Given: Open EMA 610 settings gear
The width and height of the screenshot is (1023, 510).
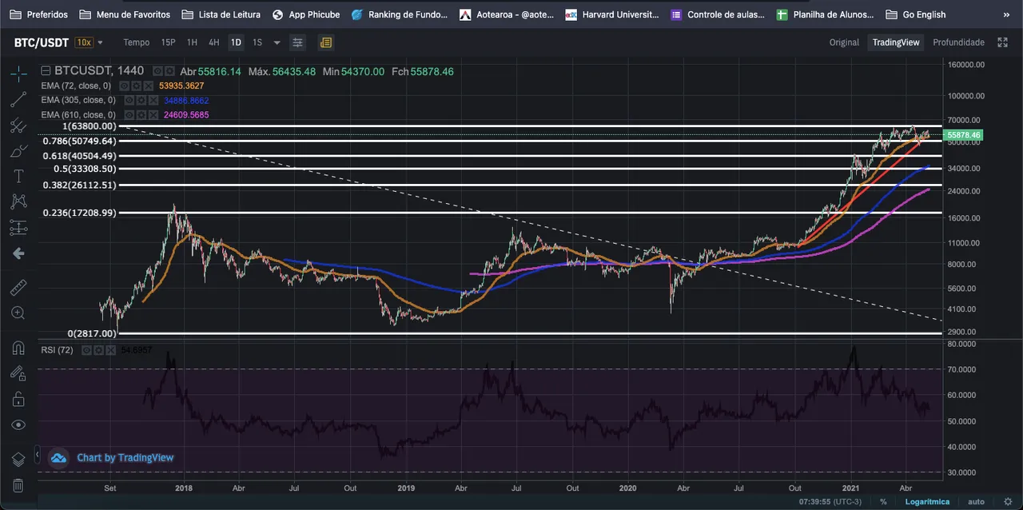Looking at the screenshot, I should click(141, 115).
